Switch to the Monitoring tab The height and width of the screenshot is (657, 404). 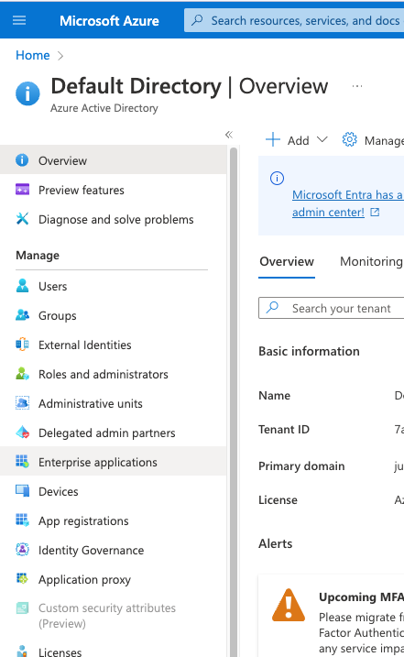point(371,262)
